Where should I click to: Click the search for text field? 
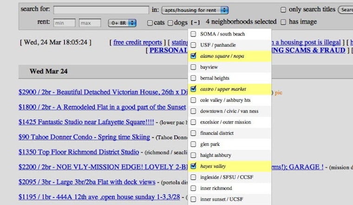tap(101, 10)
